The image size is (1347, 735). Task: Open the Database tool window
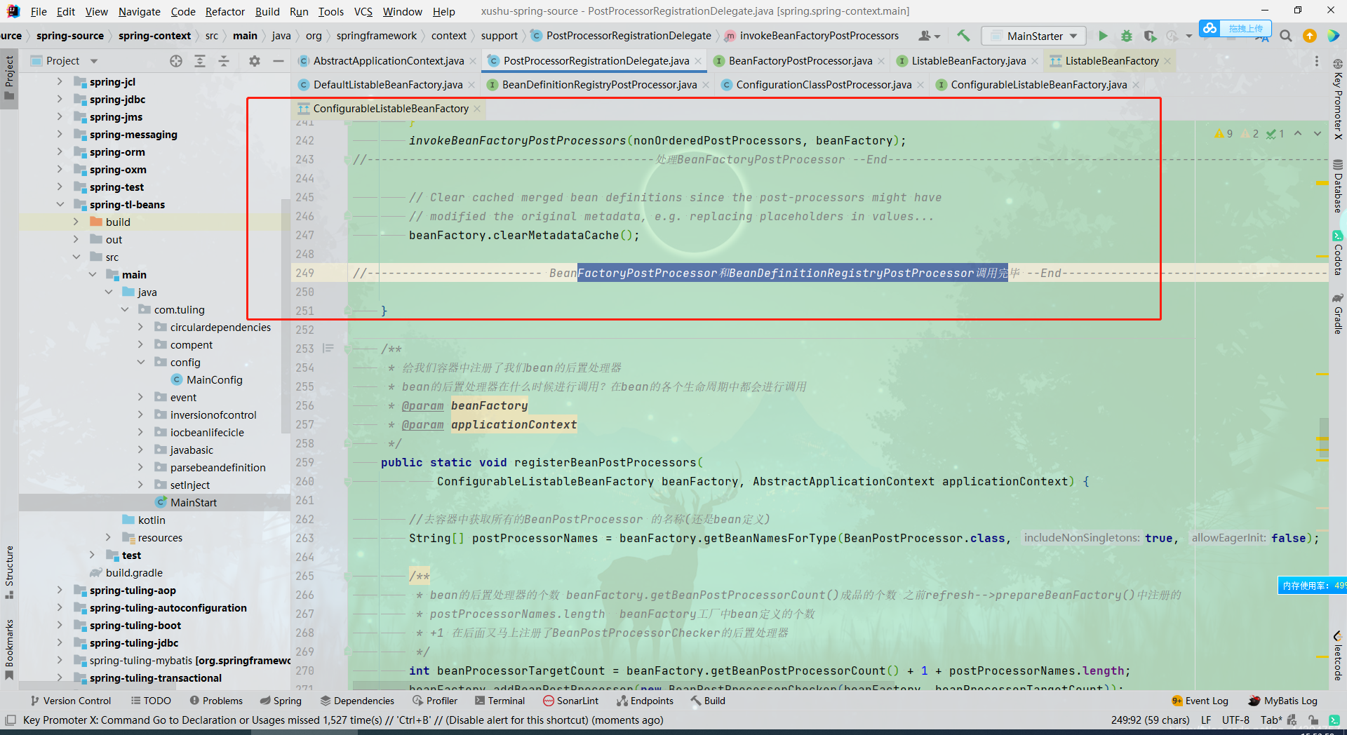point(1338,187)
